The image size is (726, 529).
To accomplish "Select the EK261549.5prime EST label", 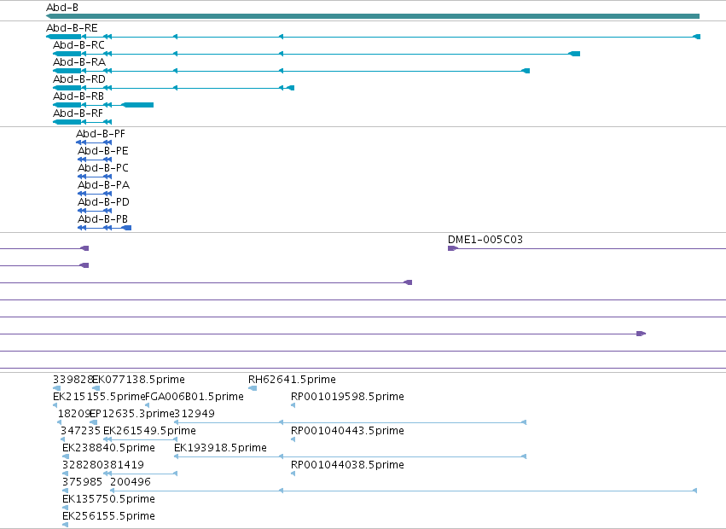I will pos(149,431).
